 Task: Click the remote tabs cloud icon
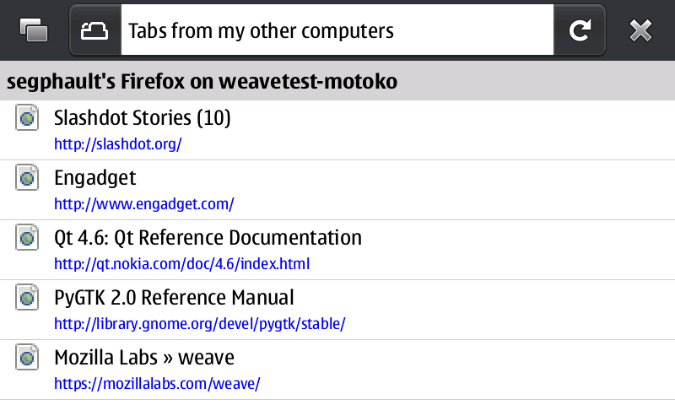[94, 31]
